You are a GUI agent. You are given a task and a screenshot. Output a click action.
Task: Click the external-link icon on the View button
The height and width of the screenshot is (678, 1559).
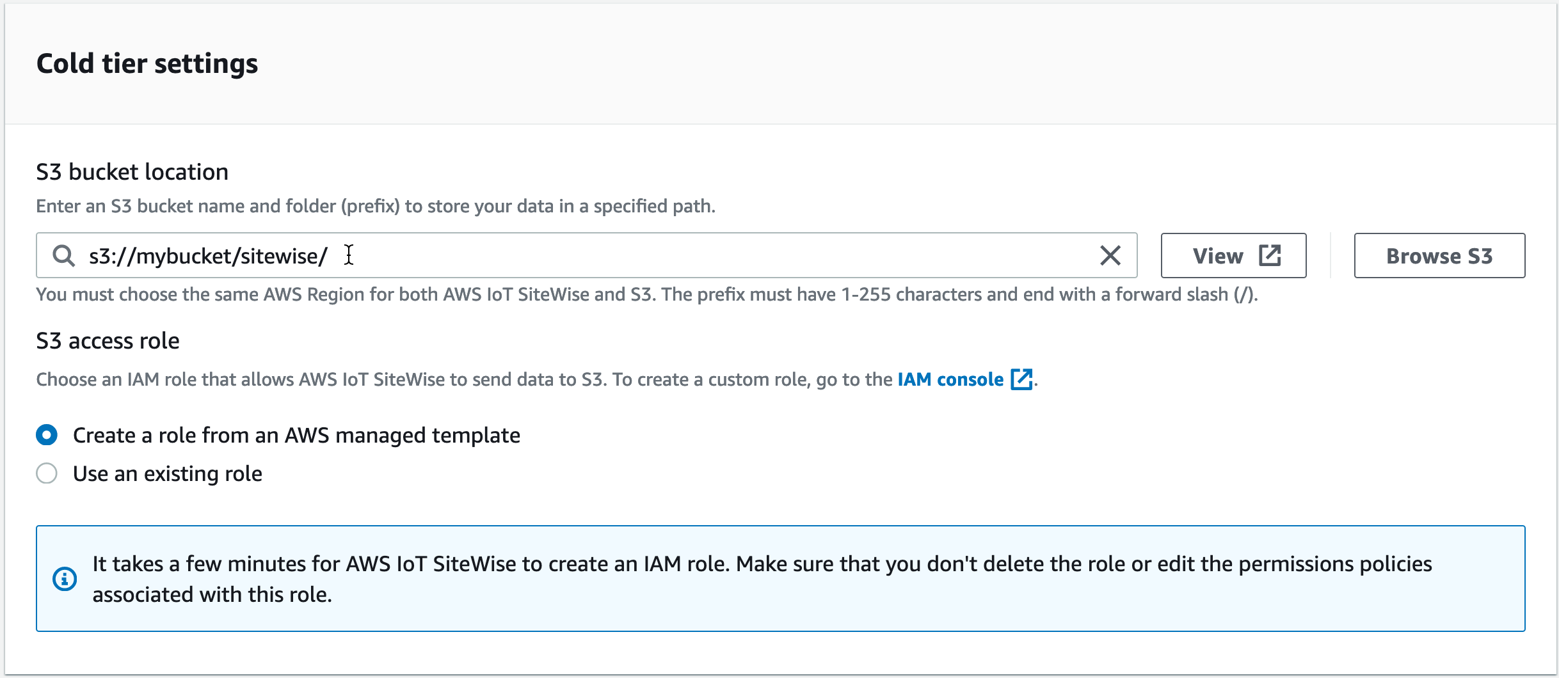click(1270, 255)
